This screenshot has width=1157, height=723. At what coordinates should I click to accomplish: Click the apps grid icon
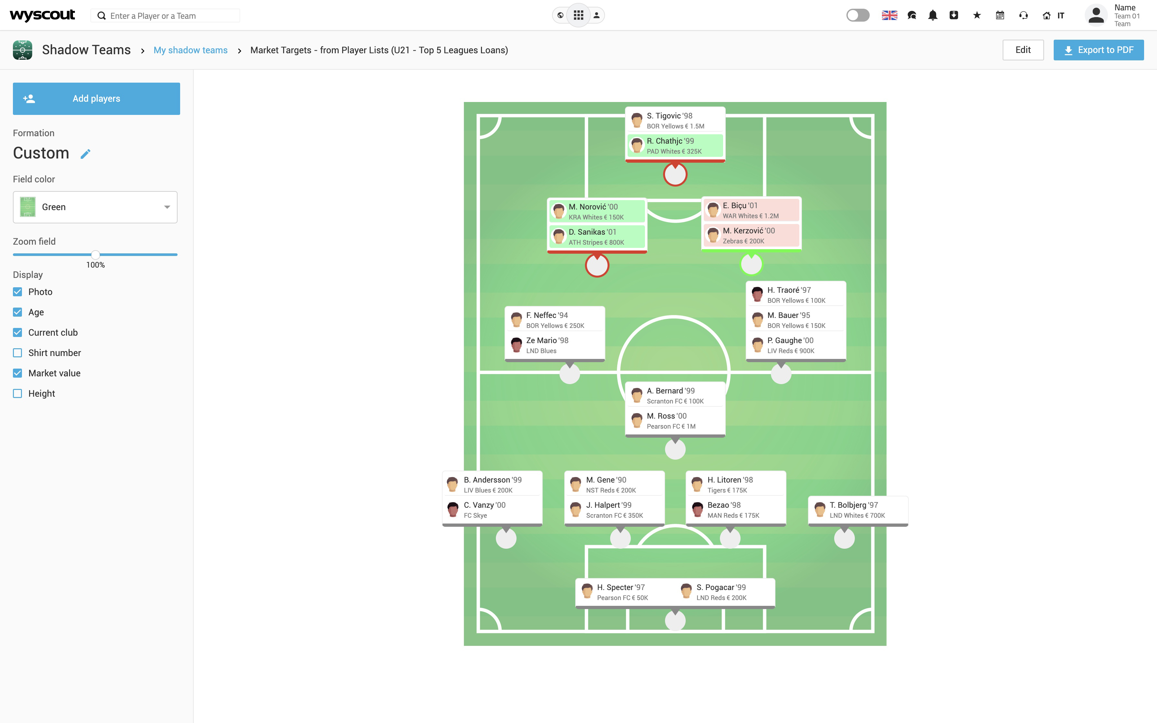578,15
